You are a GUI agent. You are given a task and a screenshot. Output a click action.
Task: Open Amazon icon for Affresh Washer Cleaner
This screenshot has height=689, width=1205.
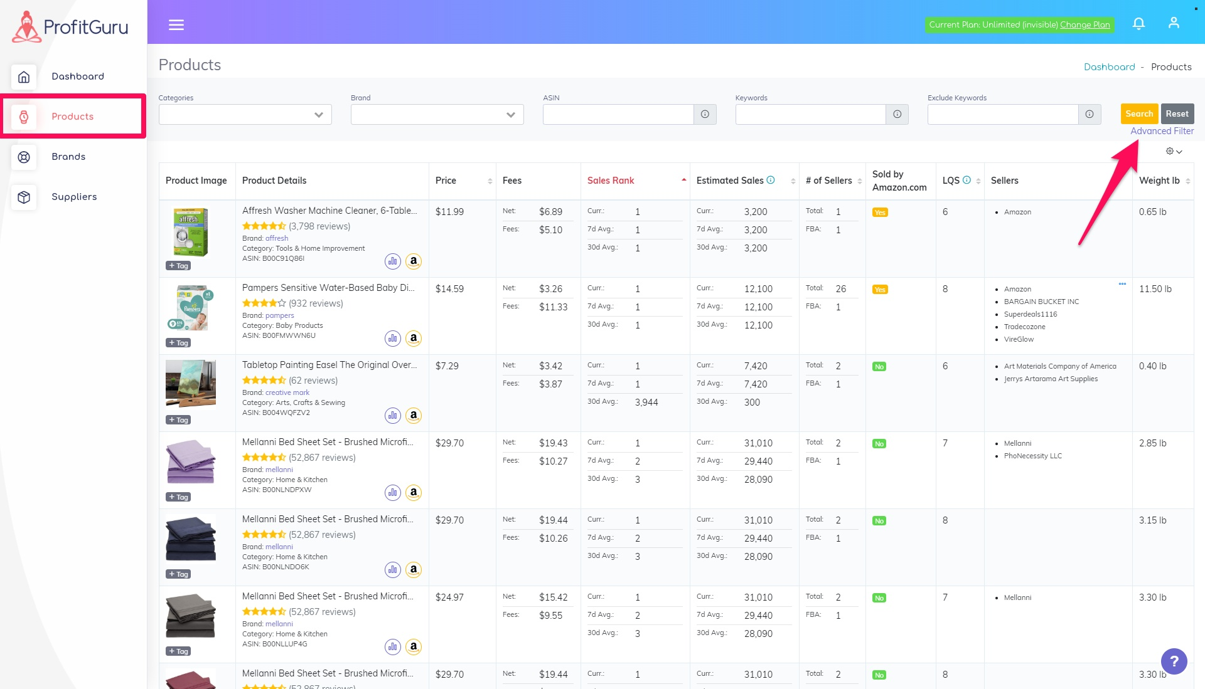[x=414, y=261]
